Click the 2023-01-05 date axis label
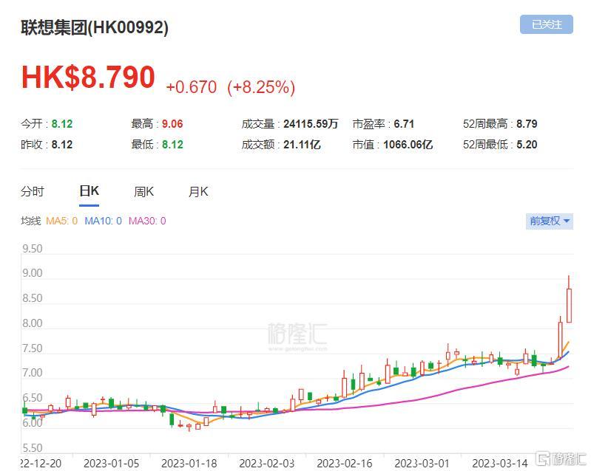This screenshot has width=591, height=471. click(x=111, y=463)
